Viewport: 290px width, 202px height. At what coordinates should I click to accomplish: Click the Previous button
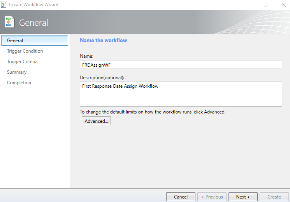(212, 197)
